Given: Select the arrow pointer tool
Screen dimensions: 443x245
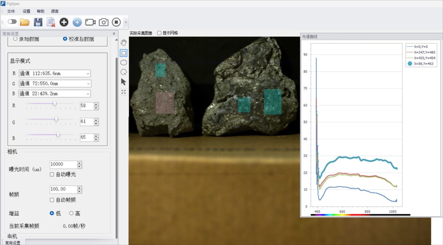Looking at the screenshot, I should [x=124, y=82].
